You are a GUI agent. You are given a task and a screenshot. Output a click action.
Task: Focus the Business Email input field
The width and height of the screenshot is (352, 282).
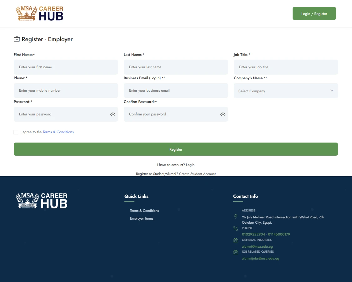pos(176,91)
